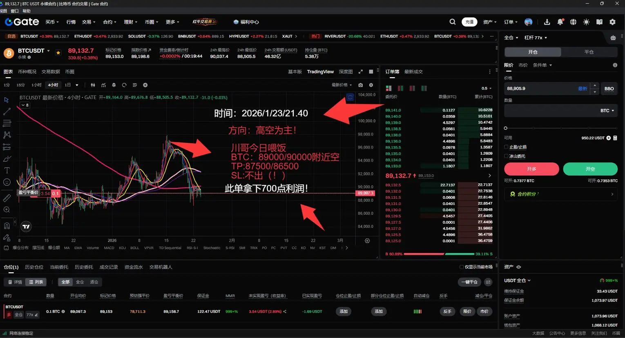Click the 一键平仓 button

(469, 282)
